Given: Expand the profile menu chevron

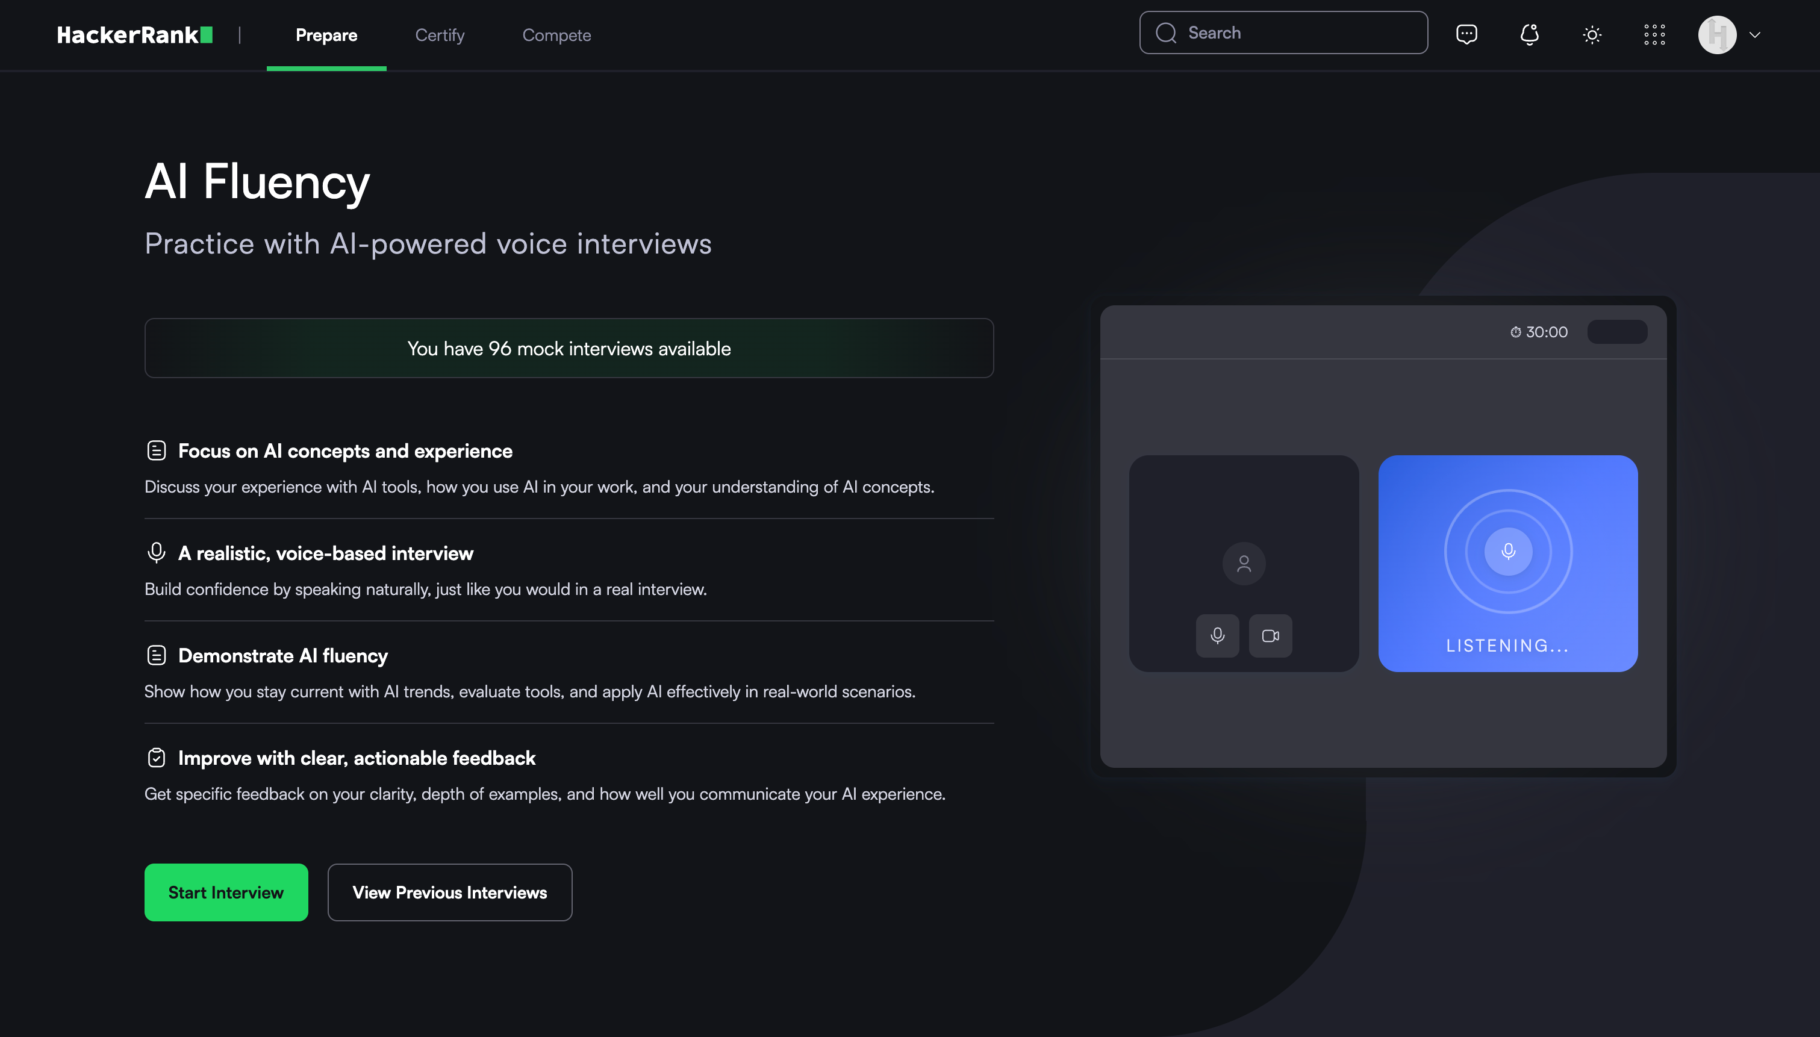Looking at the screenshot, I should 1755,35.
